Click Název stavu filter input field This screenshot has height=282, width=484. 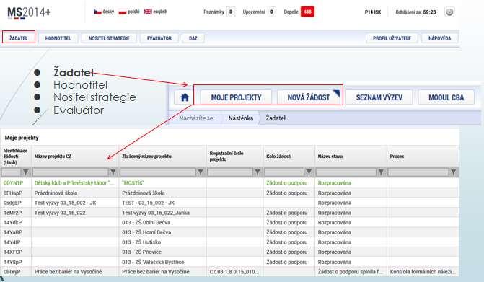pos(346,172)
